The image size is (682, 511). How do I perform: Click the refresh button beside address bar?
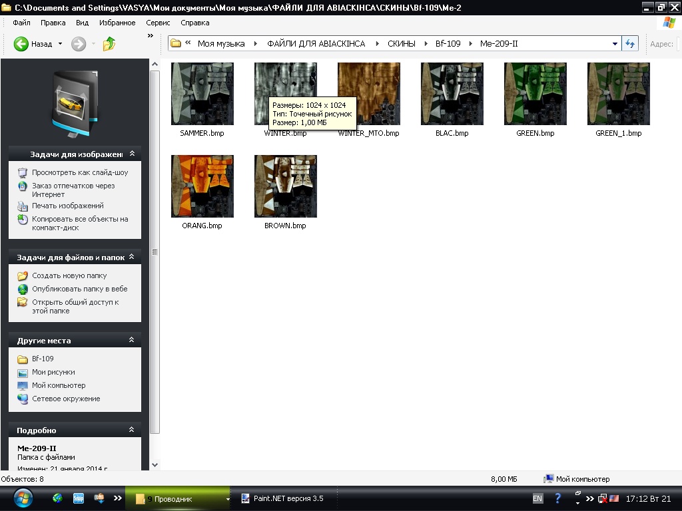coord(630,43)
